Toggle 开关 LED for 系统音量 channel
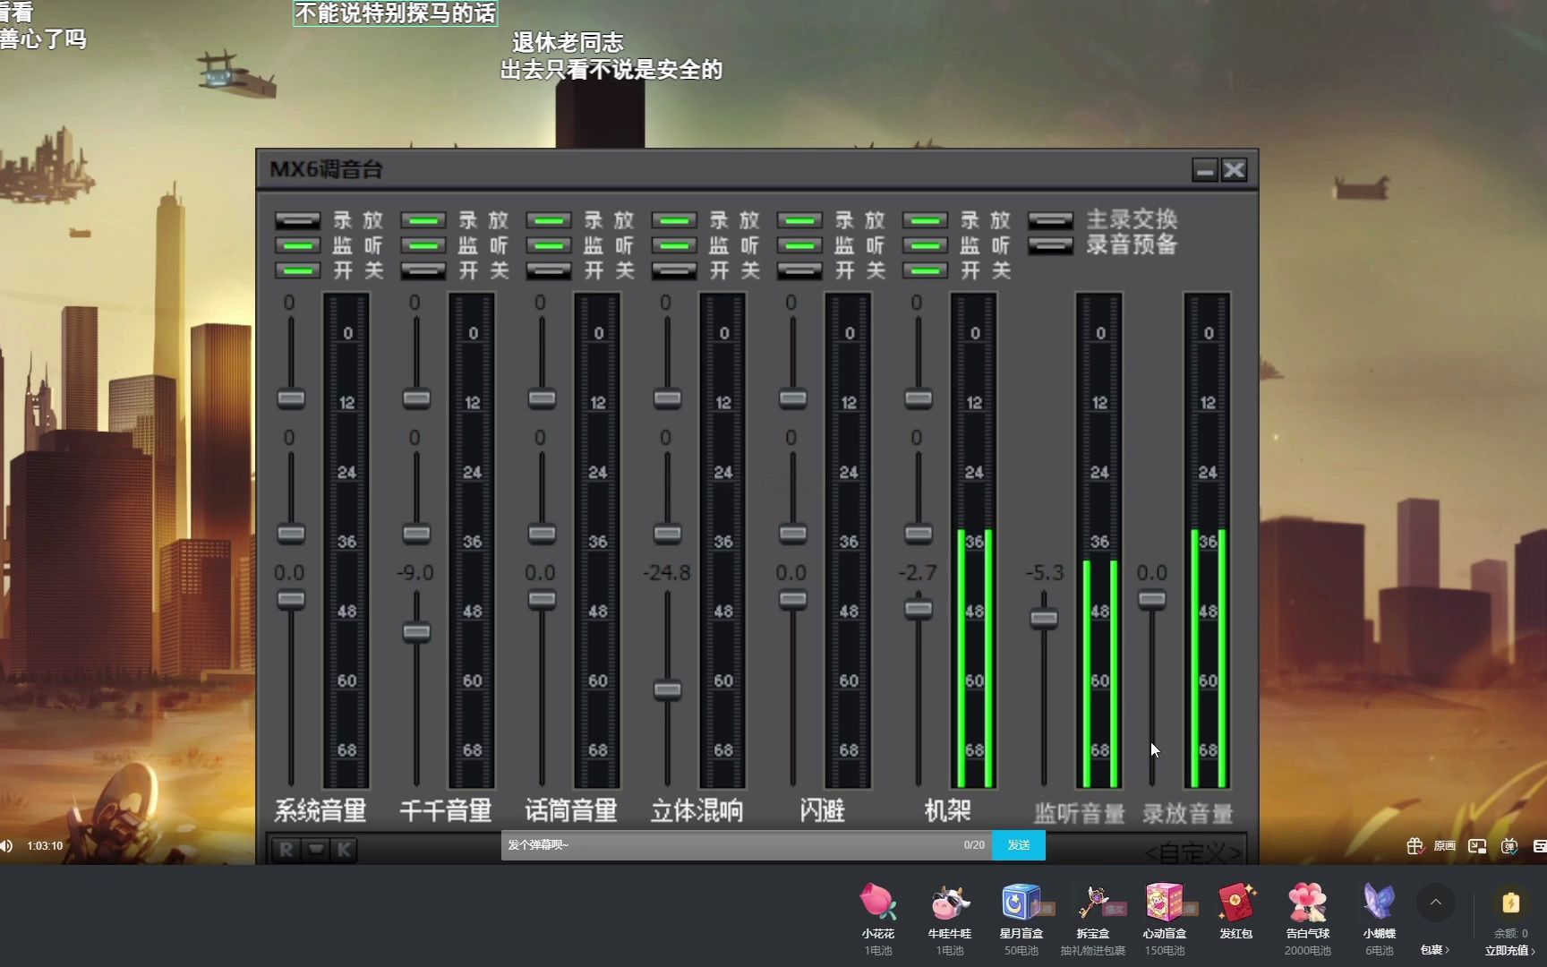The height and width of the screenshot is (967, 1547). pos(297,270)
